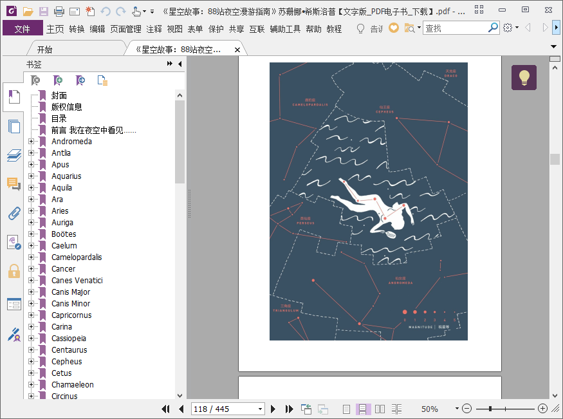Click the lightbulb tip button
563x419 pixels.
pyautogui.click(x=524, y=77)
